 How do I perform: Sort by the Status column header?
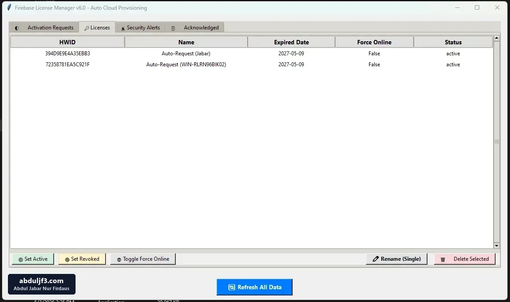pyautogui.click(x=453, y=42)
